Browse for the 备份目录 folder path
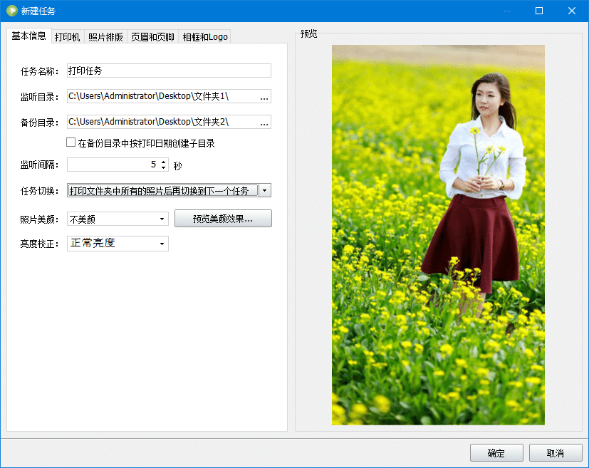Screen dimensions: 589x468 pyautogui.click(x=266, y=122)
